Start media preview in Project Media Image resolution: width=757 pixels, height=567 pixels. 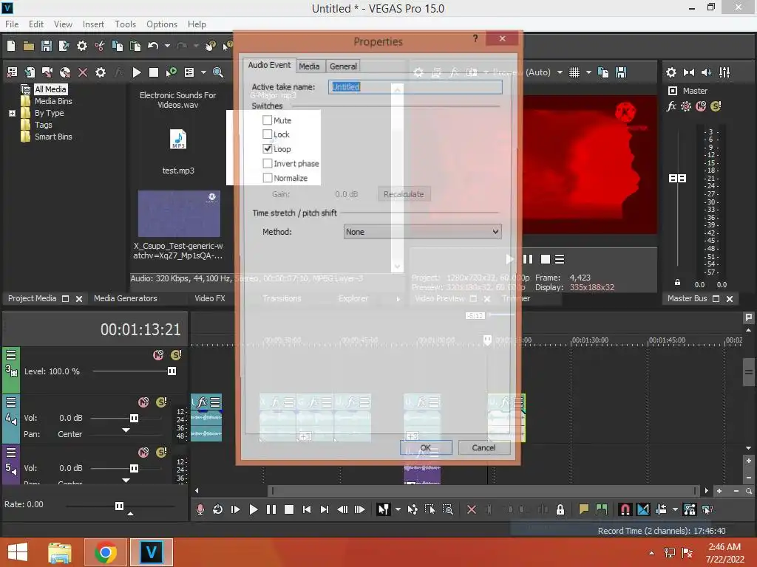tap(137, 72)
